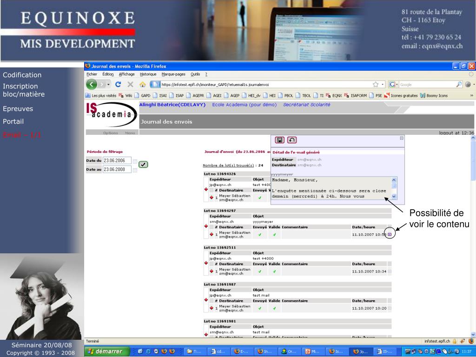Image resolution: width=476 pixels, height=357 pixels.
Task: Click the Ecole Academia (pour démo) link
Action: click(245, 105)
